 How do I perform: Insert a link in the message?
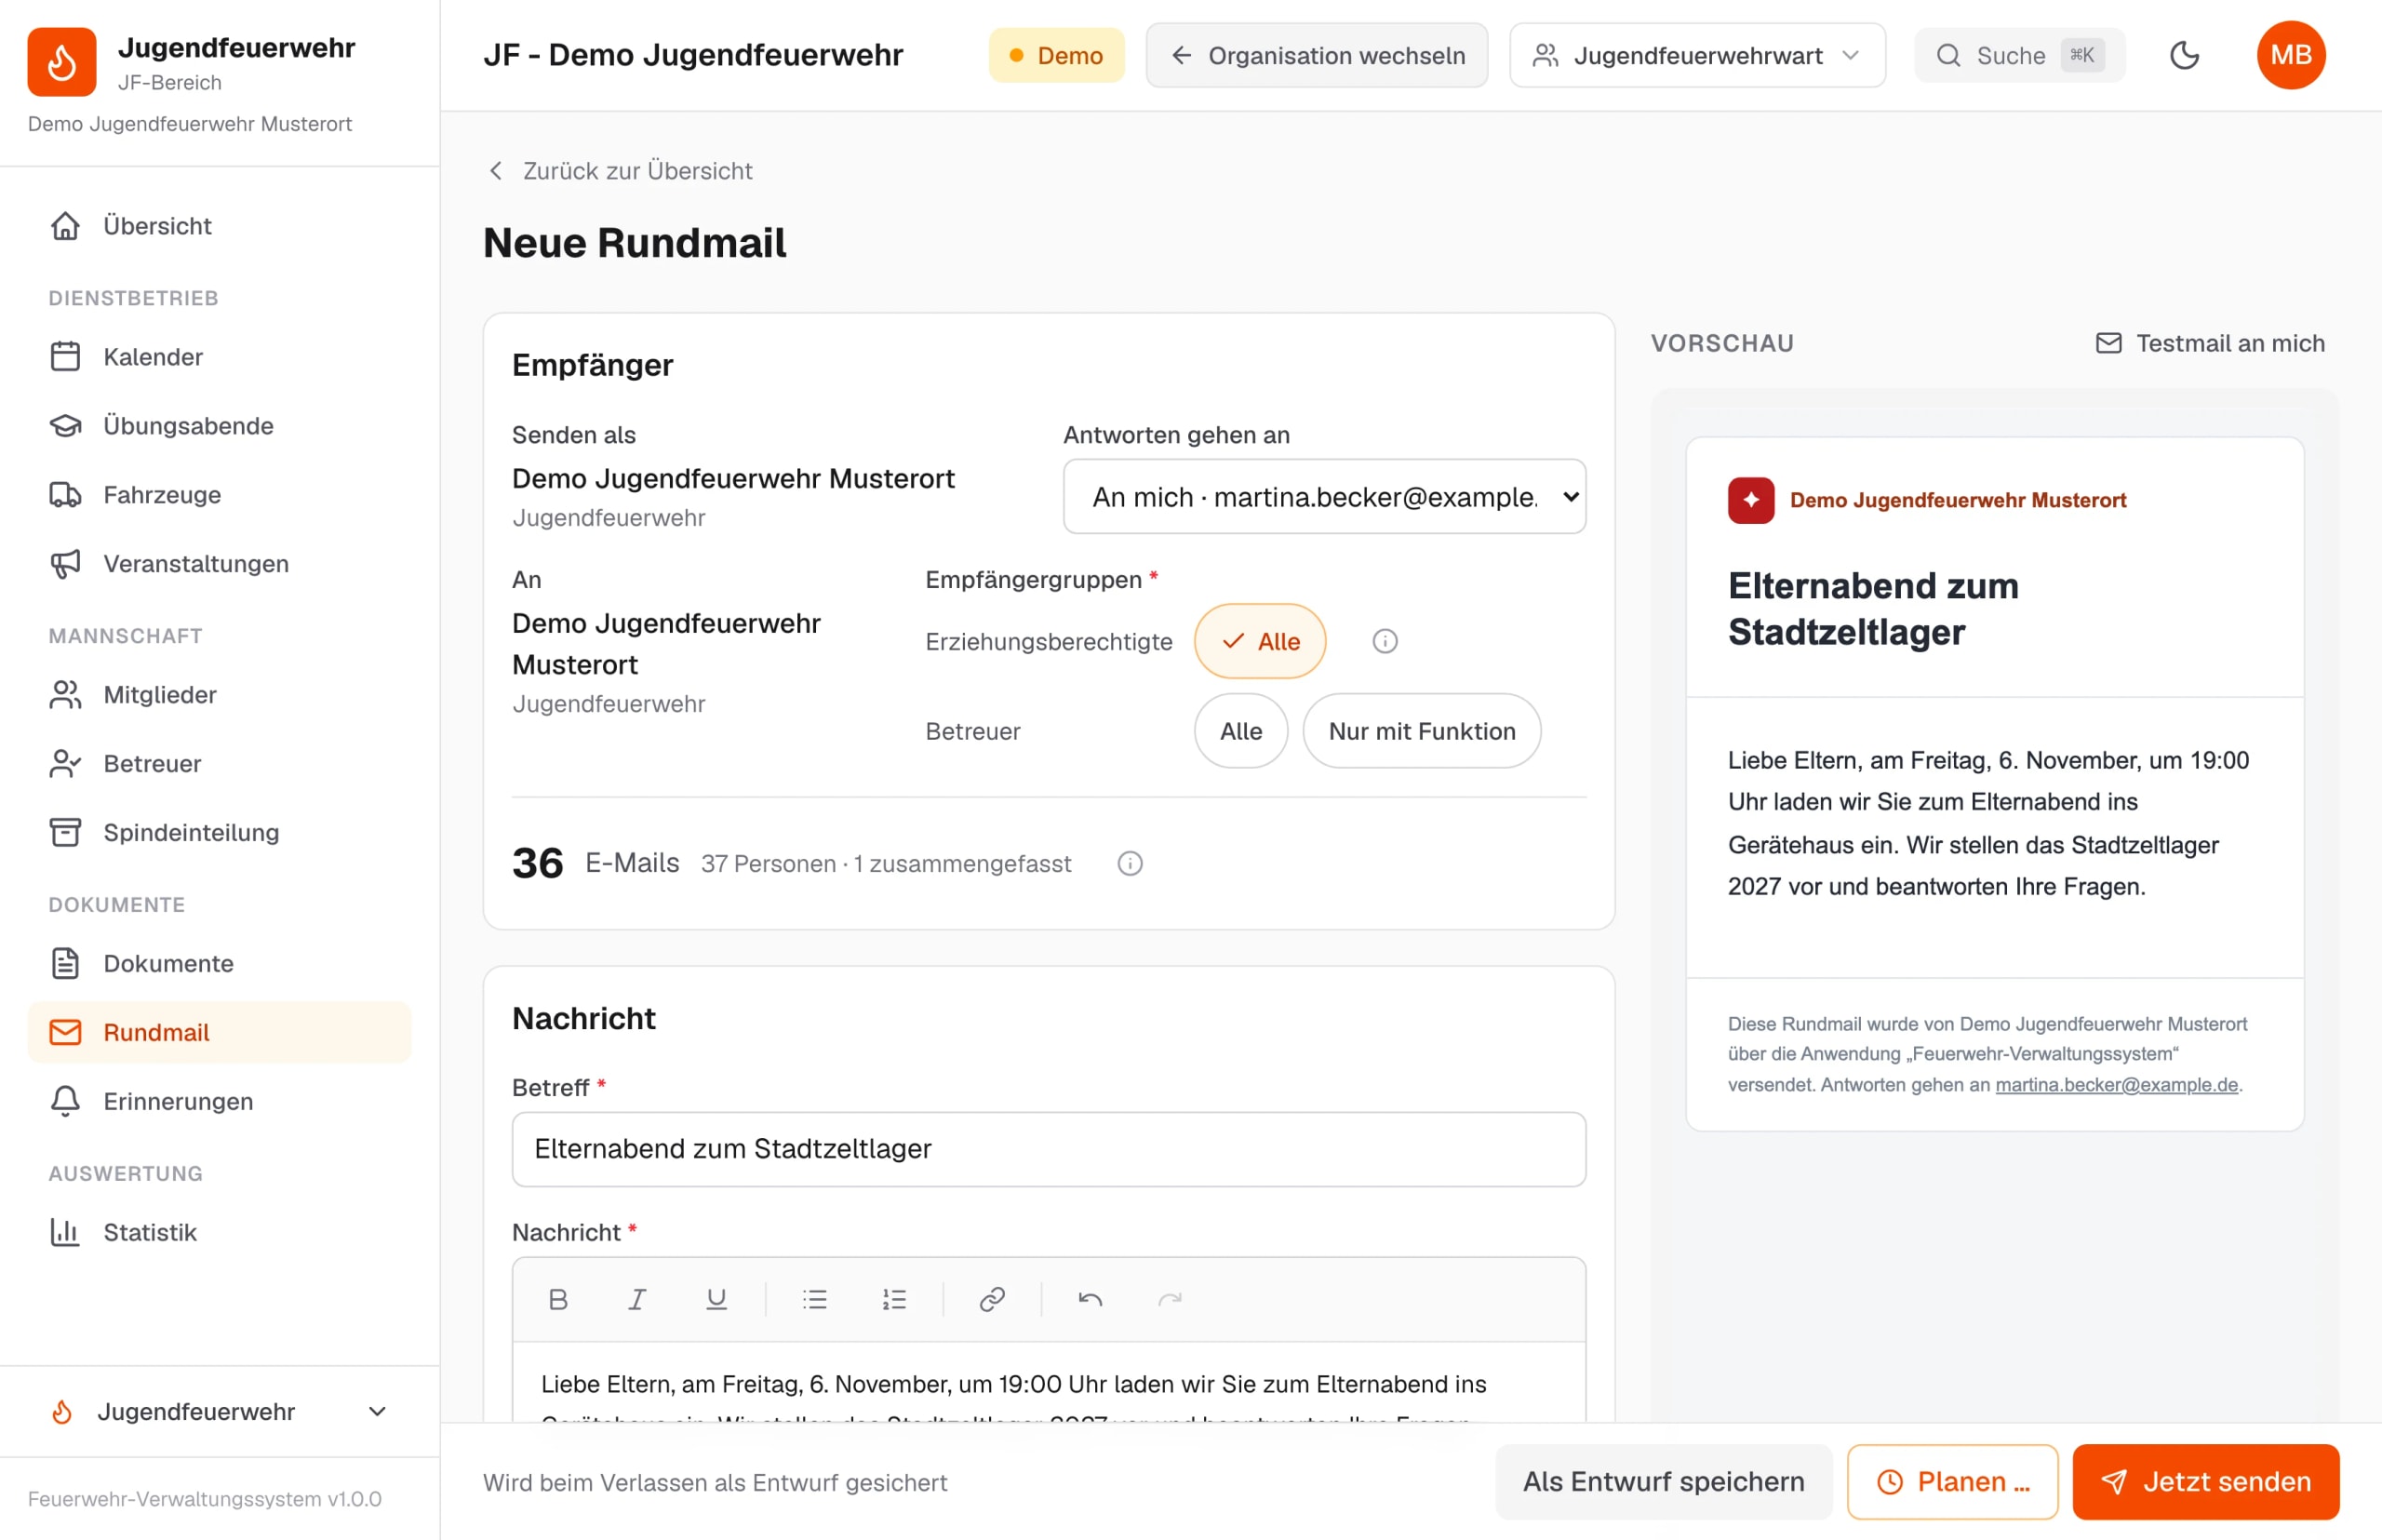(992, 1299)
